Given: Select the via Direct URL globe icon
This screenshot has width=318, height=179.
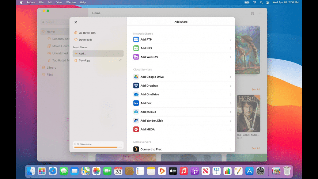Looking at the screenshot, I should [76, 33].
